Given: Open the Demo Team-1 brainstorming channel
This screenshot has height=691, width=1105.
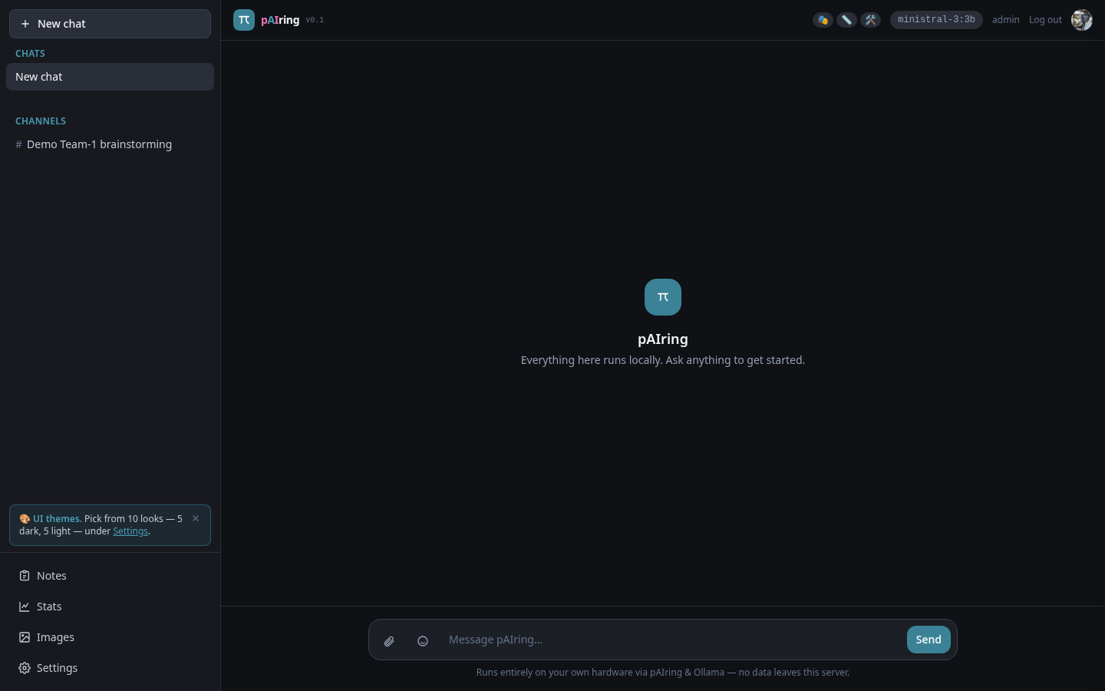Looking at the screenshot, I should (x=110, y=144).
